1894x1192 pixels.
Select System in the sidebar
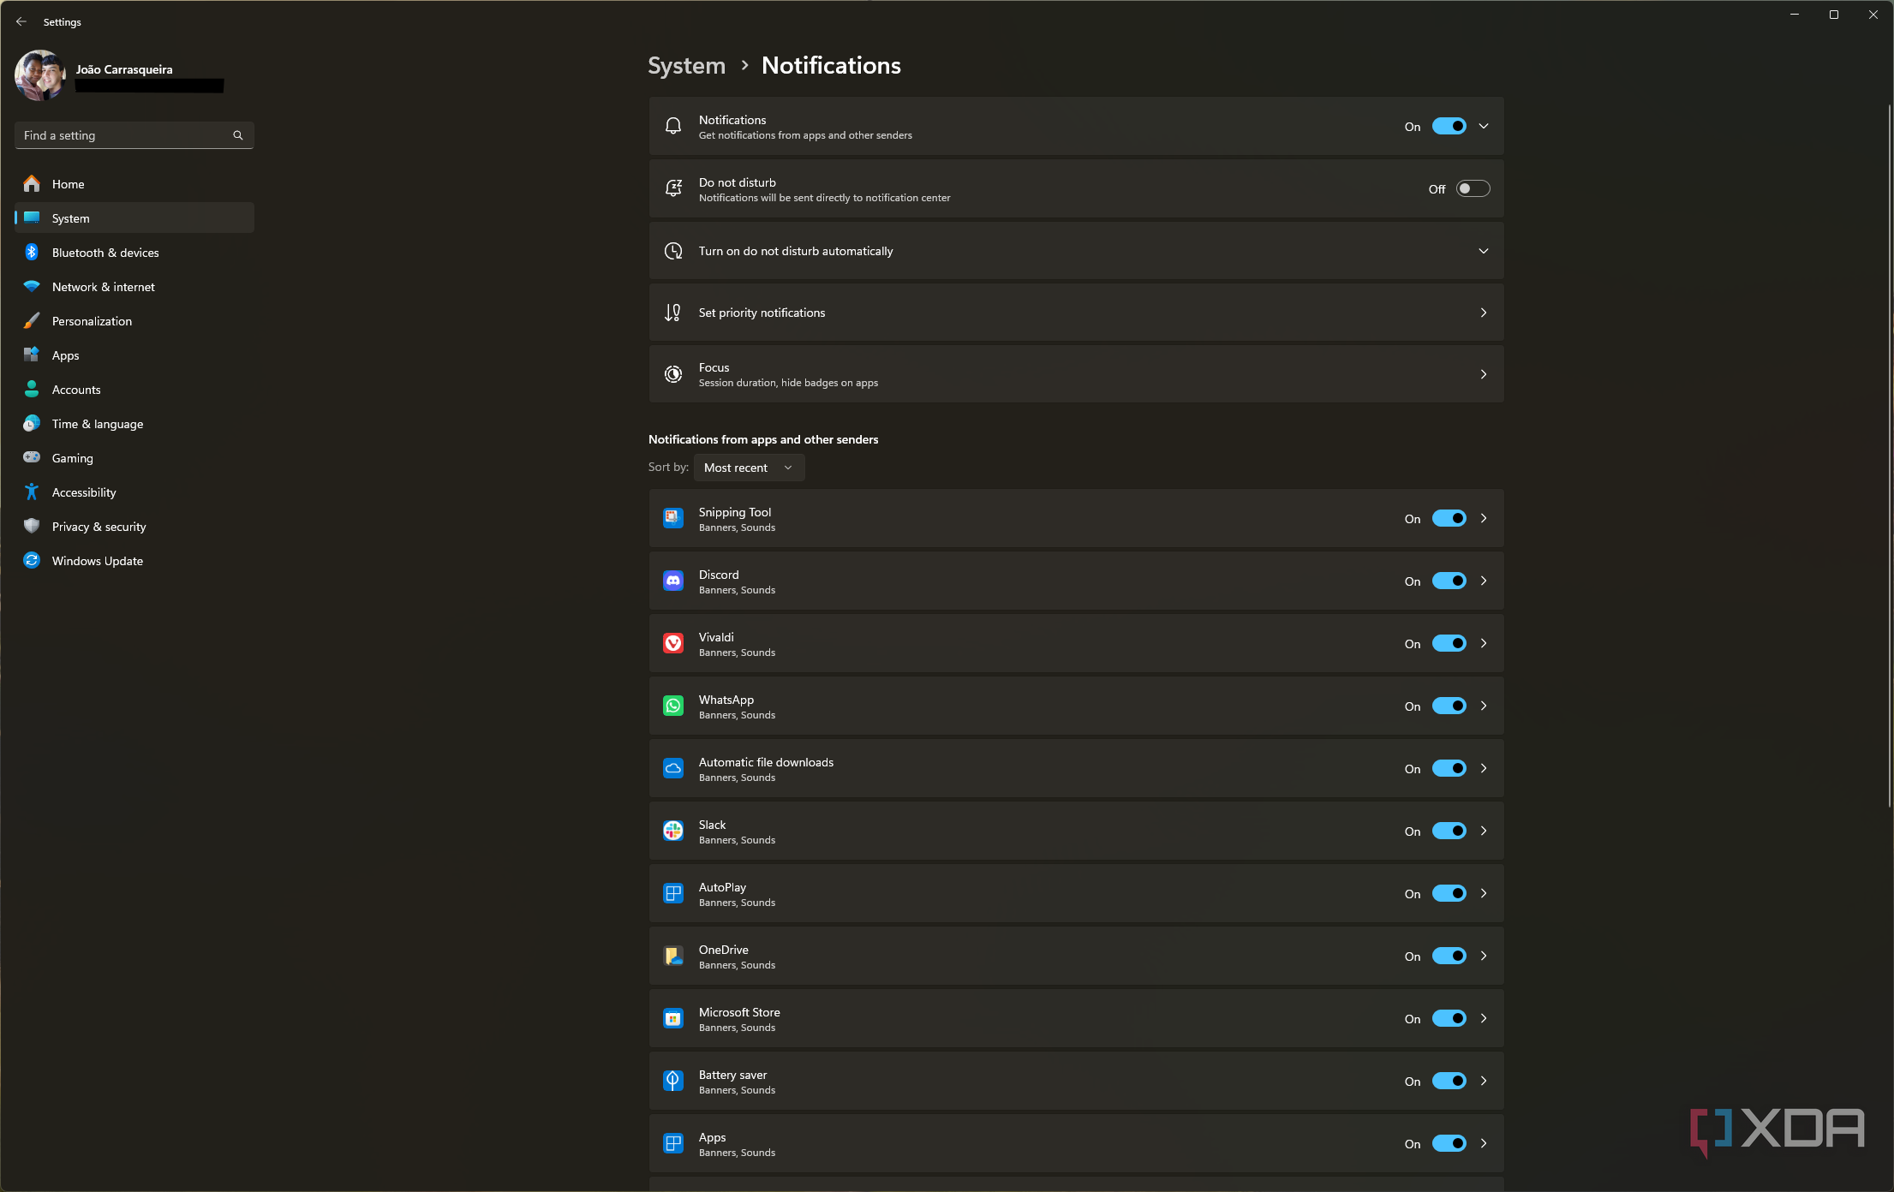click(x=134, y=218)
